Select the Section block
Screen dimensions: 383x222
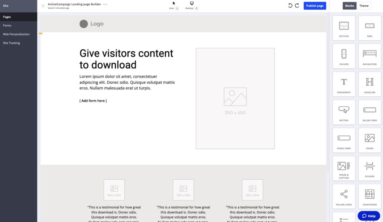[x=344, y=28]
